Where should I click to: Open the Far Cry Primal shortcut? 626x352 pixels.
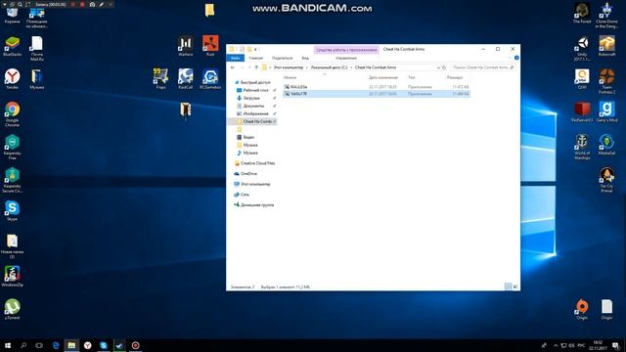[x=606, y=180]
